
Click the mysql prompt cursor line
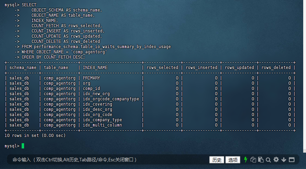(14, 146)
